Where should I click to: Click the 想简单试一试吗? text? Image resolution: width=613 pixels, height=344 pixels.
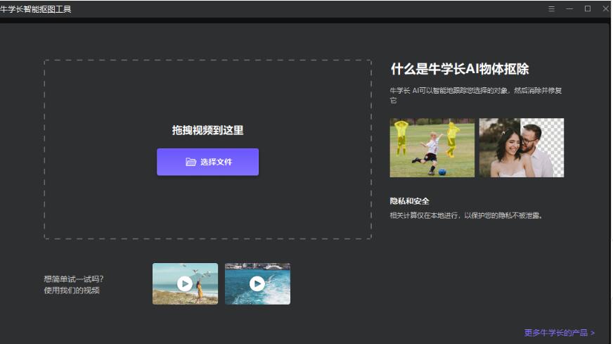[74, 279]
